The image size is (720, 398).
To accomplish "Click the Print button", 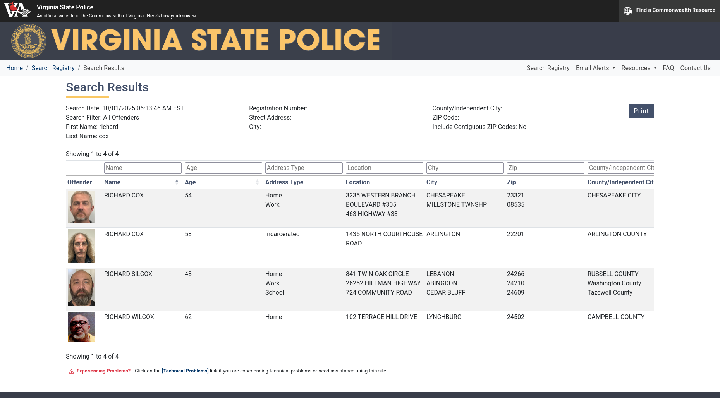I will [x=641, y=111].
